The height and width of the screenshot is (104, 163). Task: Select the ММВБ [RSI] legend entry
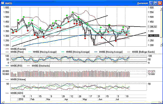click(x=14, y=66)
